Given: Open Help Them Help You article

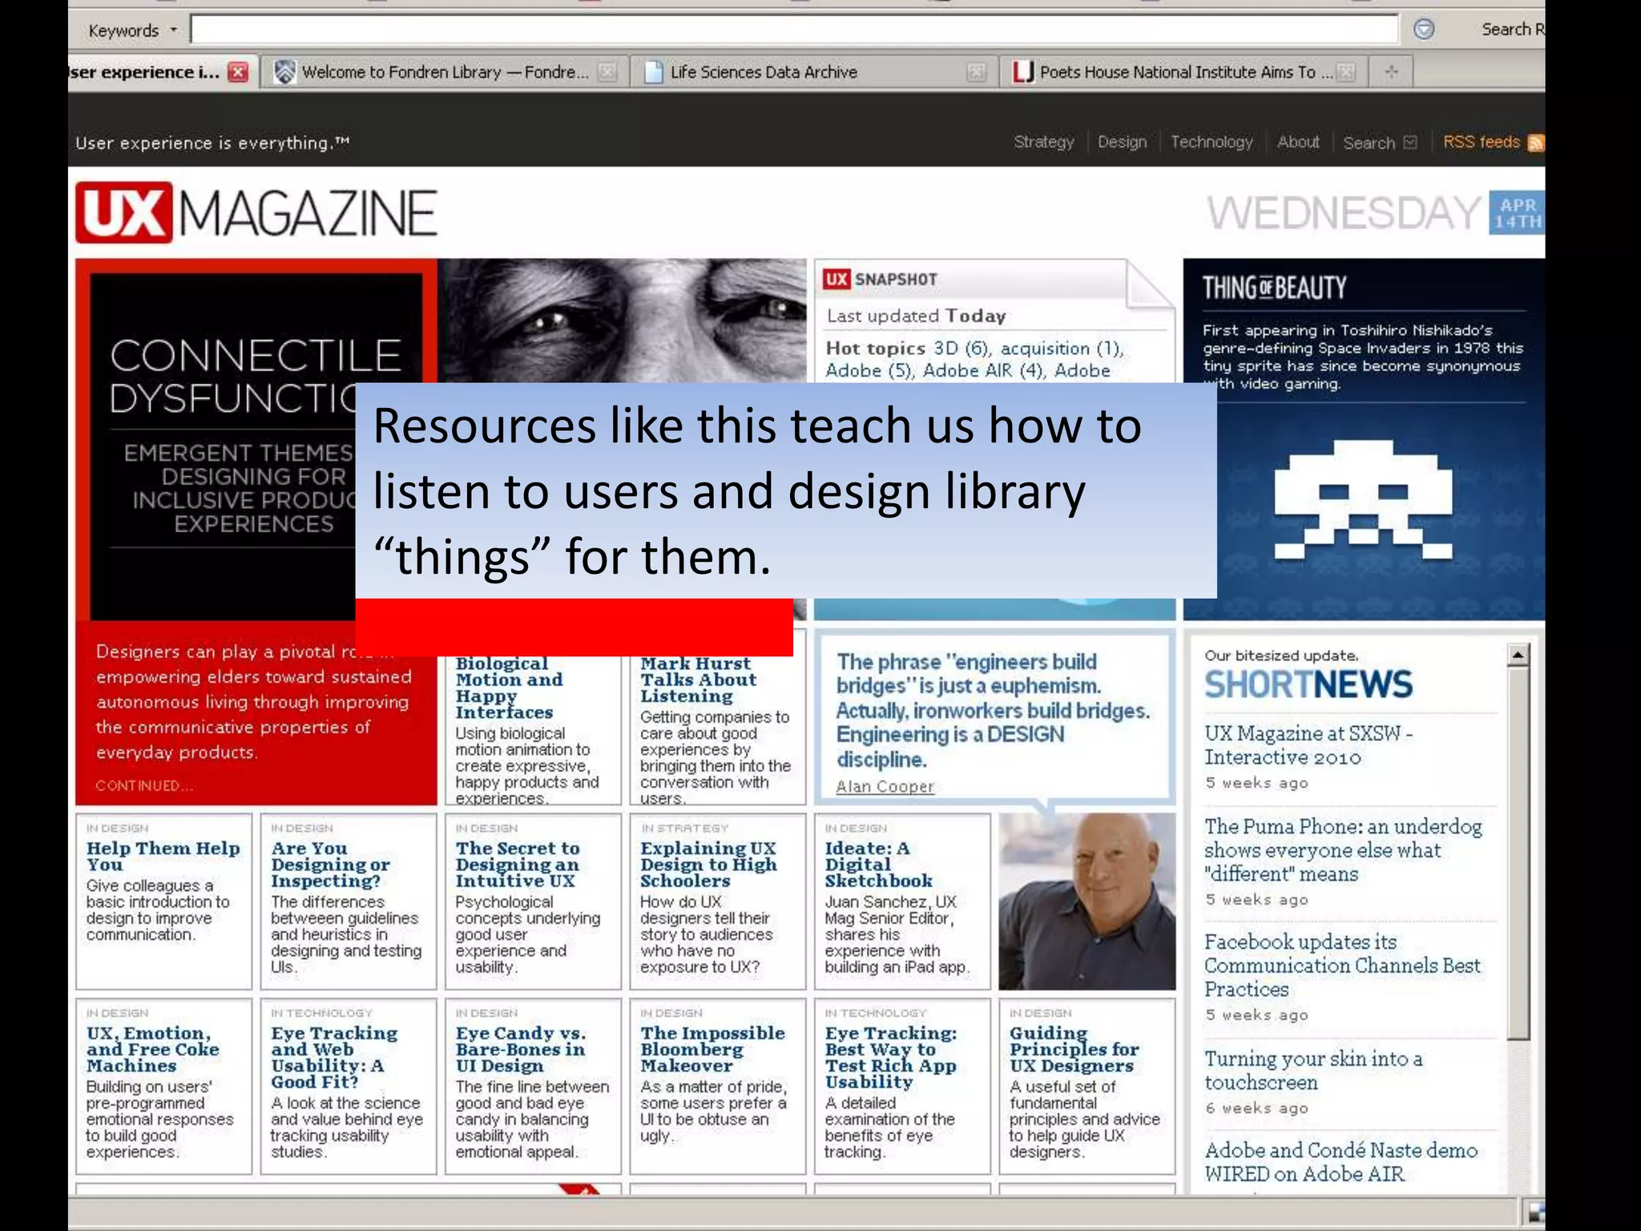Looking at the screenshot, I should pyautogui.click(x=163, y=856).
